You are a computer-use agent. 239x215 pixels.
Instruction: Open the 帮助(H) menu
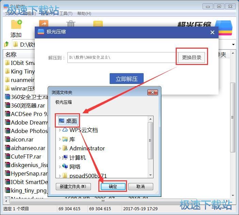point(84,14)
